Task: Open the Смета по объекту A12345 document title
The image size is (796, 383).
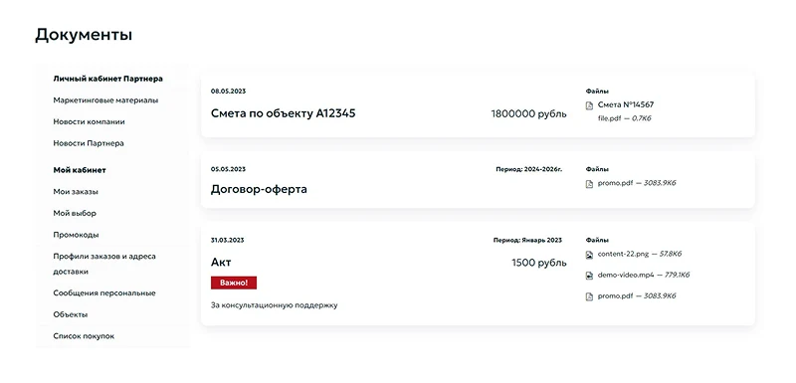Action: tap(283, 113)
